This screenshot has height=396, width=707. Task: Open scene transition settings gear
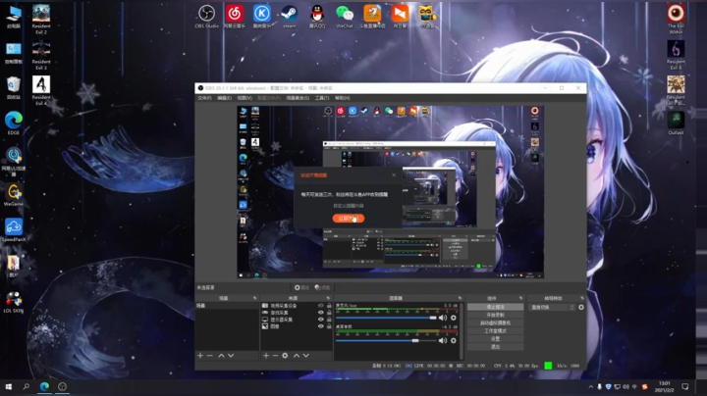point(581,308)
